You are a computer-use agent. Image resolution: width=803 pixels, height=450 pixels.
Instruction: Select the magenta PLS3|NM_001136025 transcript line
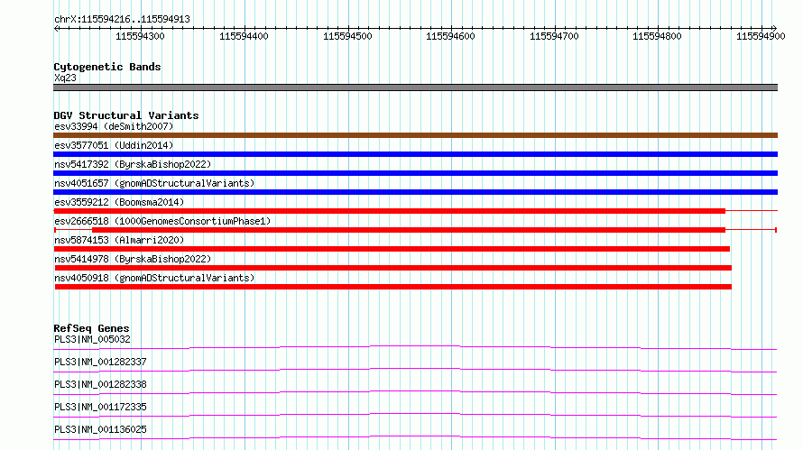(415, 438)
